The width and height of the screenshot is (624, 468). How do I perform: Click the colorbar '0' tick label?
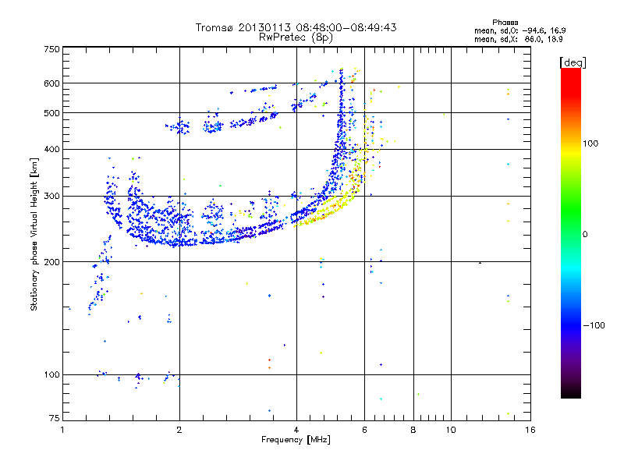point(585,235)
